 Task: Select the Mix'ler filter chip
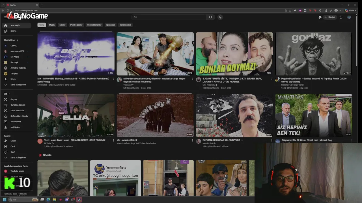coord(62,25)
